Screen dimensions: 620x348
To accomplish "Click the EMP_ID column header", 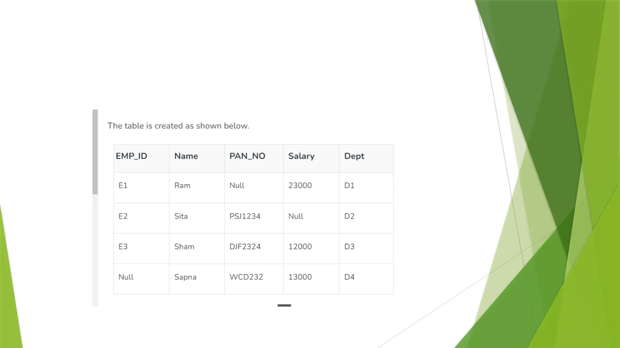I will (131, 156).
